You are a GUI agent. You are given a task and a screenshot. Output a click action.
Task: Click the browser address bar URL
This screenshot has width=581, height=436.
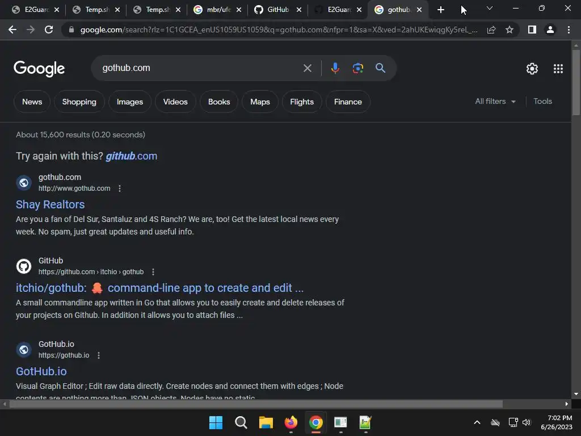[x=279, y=30]
